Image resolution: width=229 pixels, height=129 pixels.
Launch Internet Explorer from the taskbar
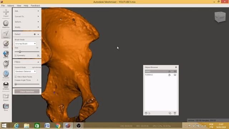tap(16, 126)
